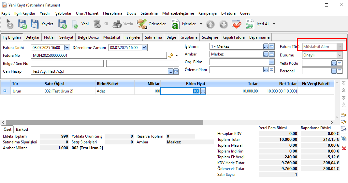Toggle the row selector on Ürün row
This screenshot has width=348, height=183.
pyautogui.click(x=5, y=91)
